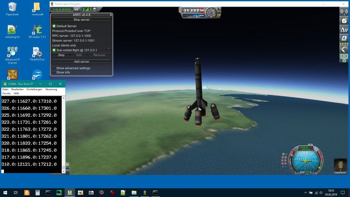Click the time warp indicator button
The height and width of the screenshot is (197, 350).
tap(77, 9)
